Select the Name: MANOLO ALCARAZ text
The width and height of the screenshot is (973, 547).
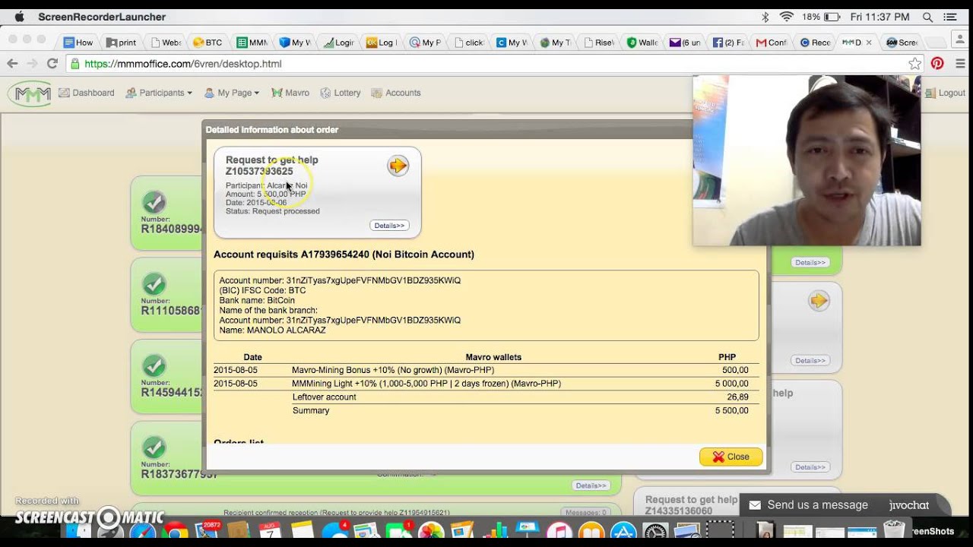(272, 330)
